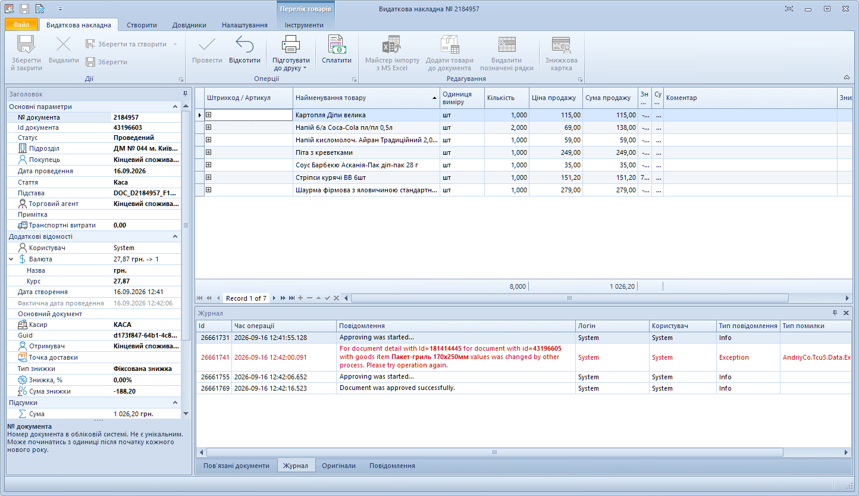Click the Сплатити payment icon
859x496 pixels.
pyautogui.click(x=337, y=45)
